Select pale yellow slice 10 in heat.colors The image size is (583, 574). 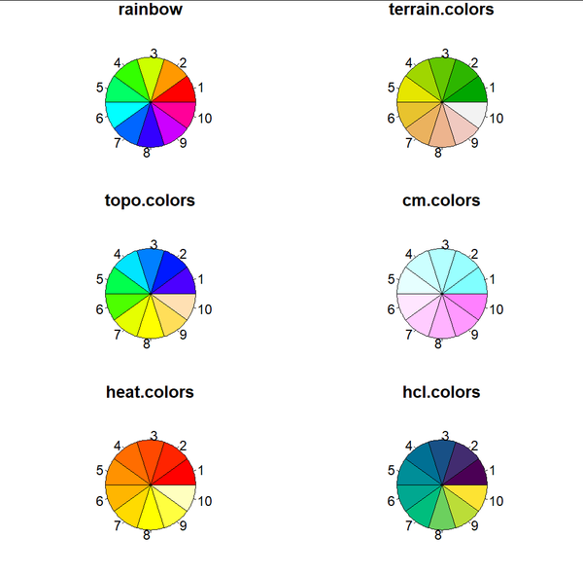[178, 495]
